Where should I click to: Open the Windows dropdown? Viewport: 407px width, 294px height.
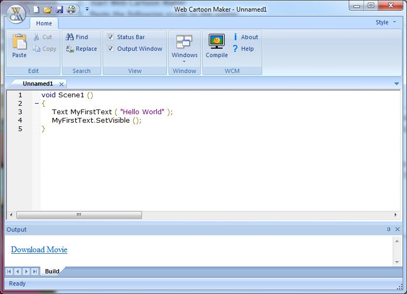pos(184,49)
